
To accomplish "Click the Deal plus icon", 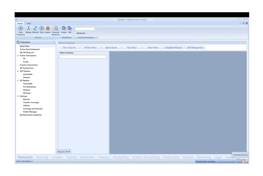I will tap(42, 28).
